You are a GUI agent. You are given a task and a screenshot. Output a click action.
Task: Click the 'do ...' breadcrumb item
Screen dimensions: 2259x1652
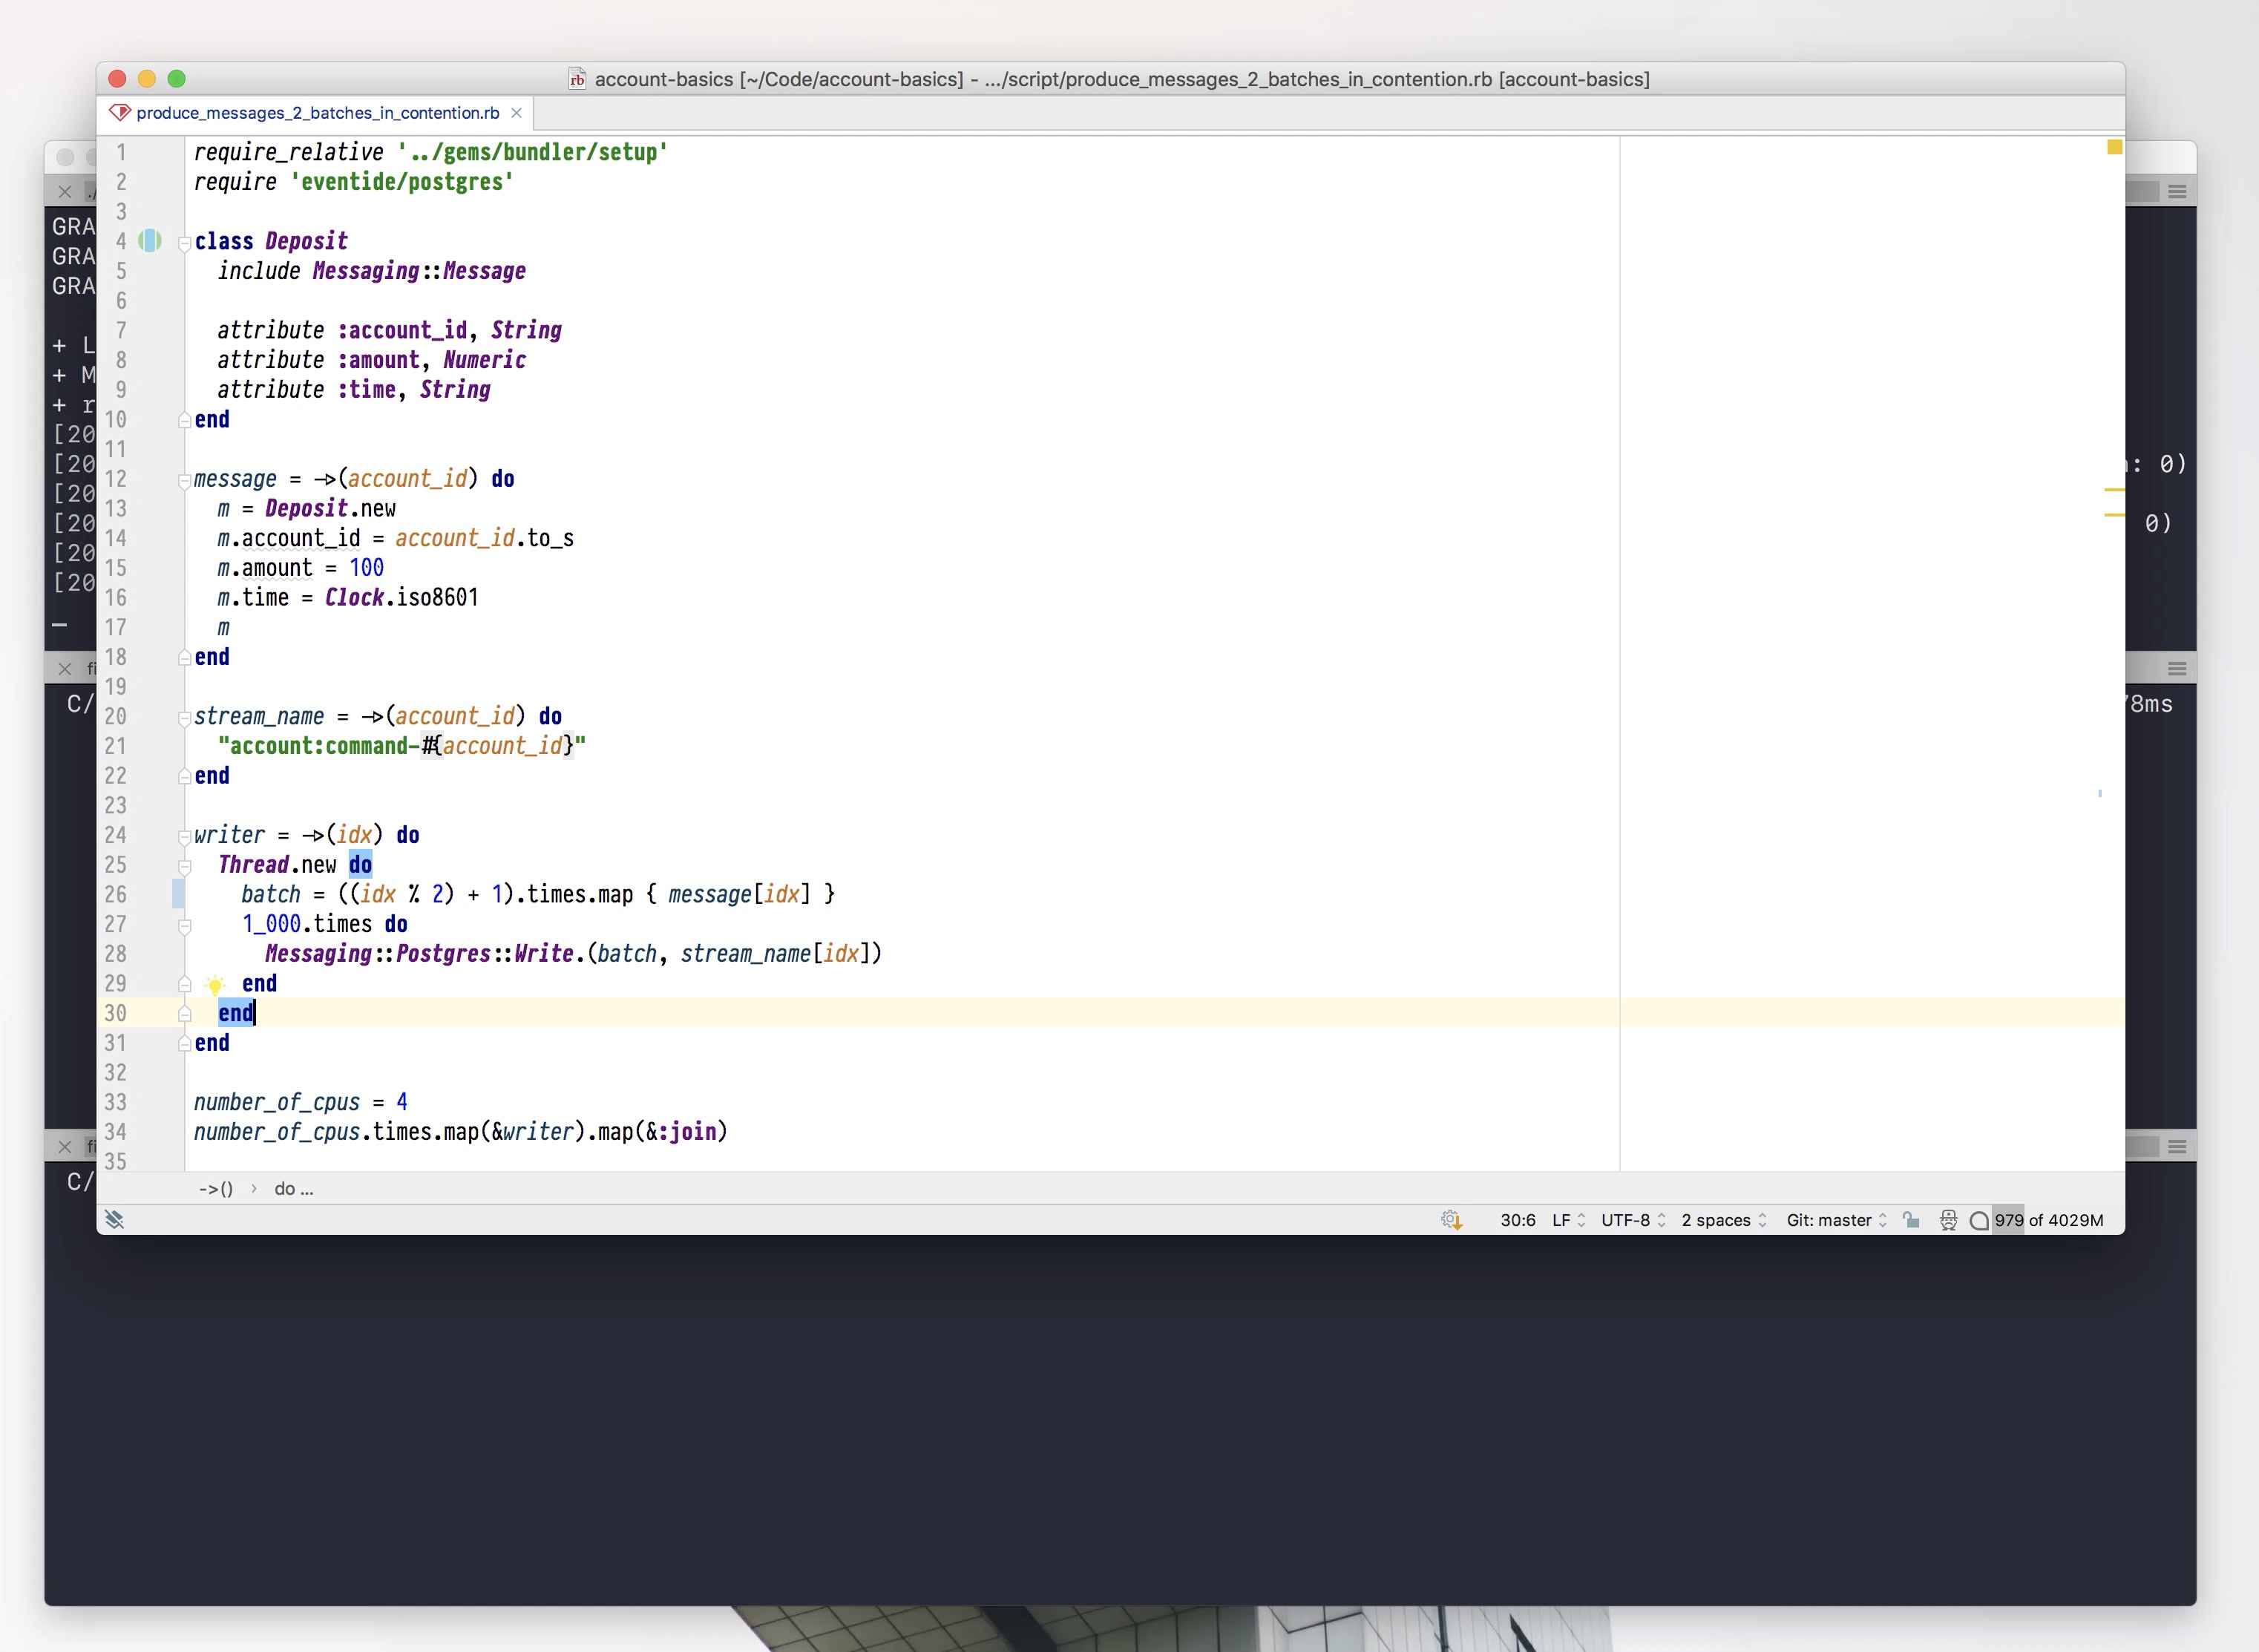tap(293, 1189)
